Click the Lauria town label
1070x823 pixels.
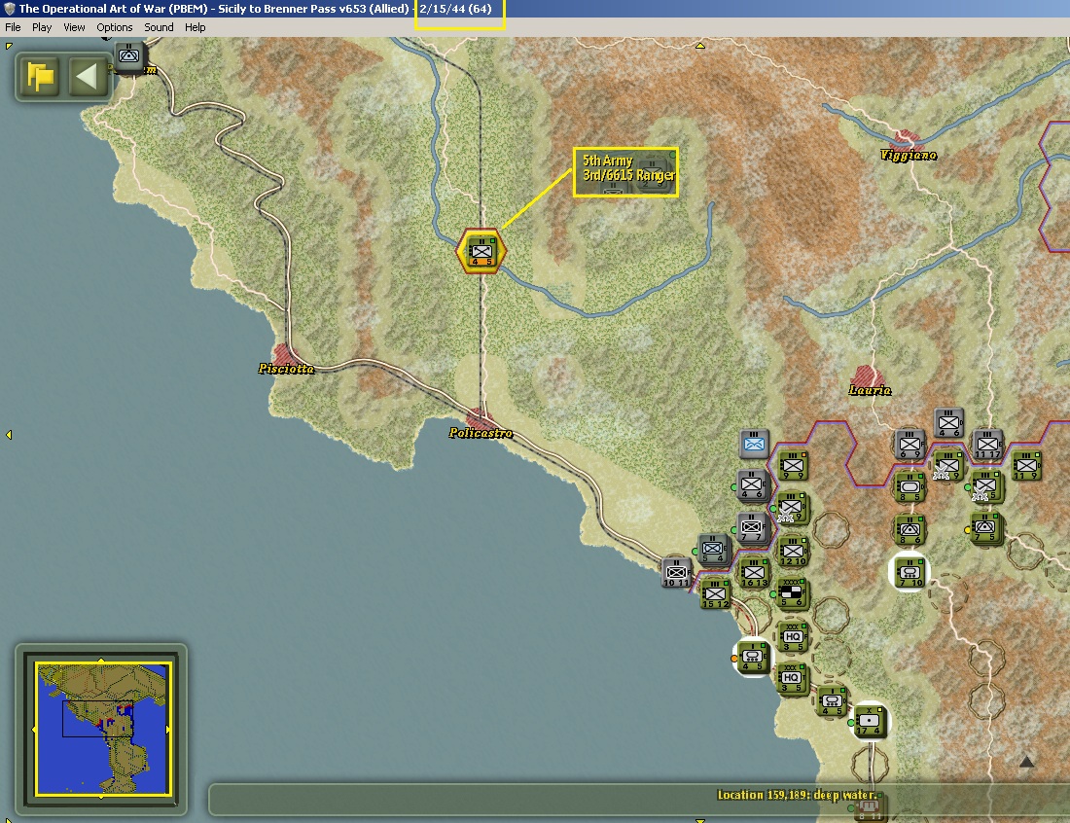tap(870, 390)
